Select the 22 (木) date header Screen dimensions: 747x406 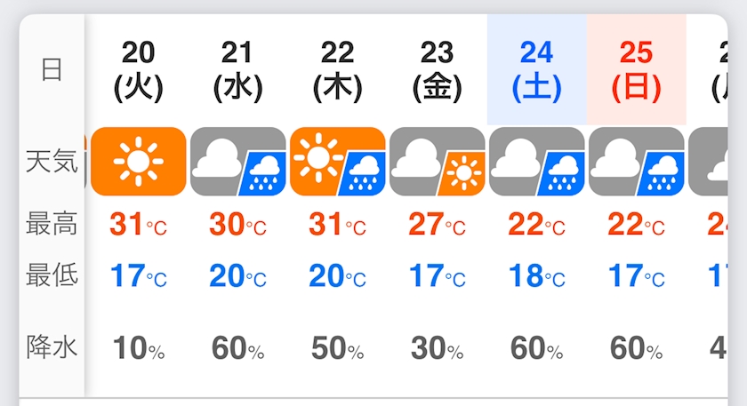click(x=338, y=68)
